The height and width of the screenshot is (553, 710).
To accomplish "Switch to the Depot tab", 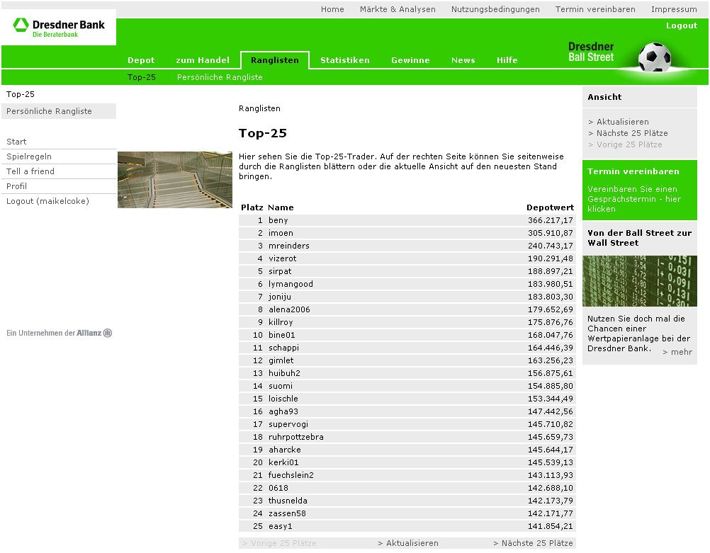I will click(141, 60).
